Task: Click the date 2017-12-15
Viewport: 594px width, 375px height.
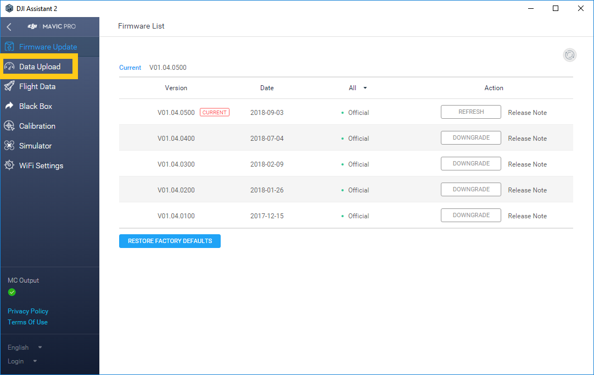Action: click(x=267, y=216)
